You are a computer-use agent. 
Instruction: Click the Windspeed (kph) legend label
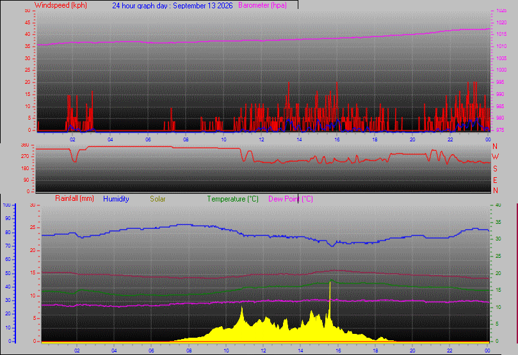pos(61,5)
